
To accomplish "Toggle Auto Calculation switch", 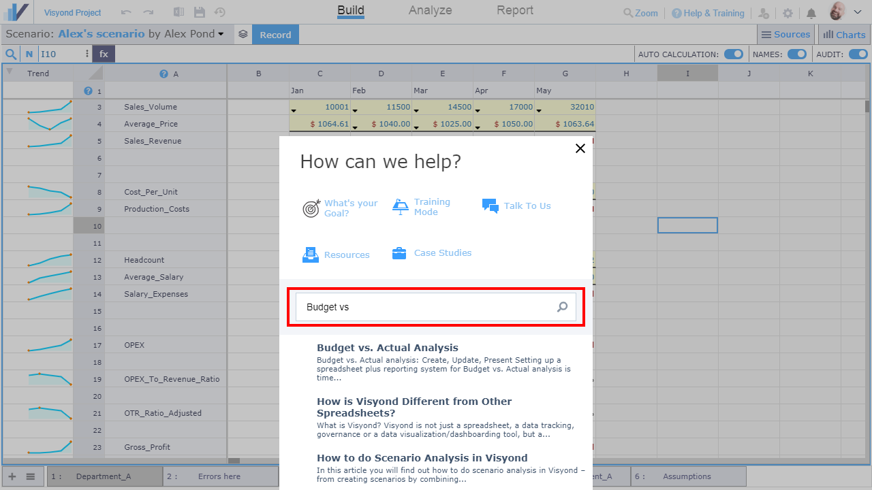I will pyautogui.click(x=734, y=54).
